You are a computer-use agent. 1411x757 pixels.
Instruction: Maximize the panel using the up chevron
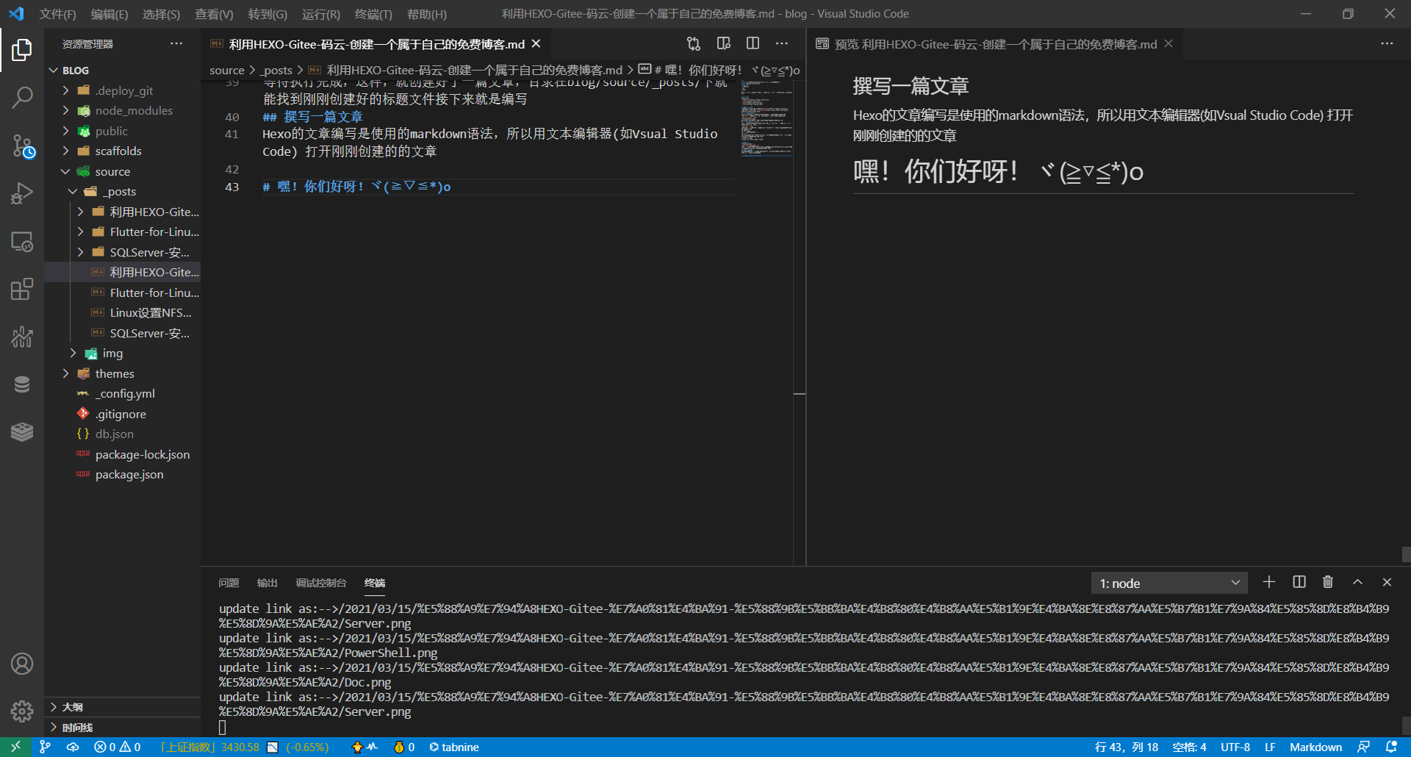click(1357, 582)
